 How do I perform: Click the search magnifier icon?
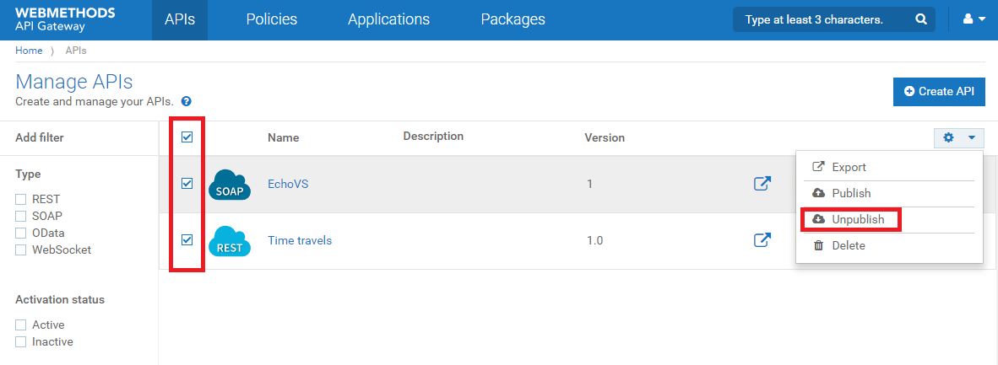pyautogui.click(x=921, y=19)
